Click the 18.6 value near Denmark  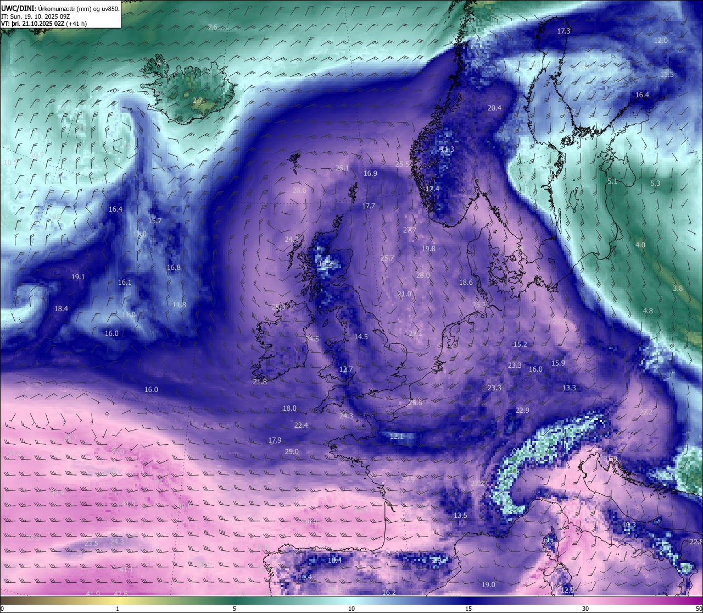click(x=466, y=282)
